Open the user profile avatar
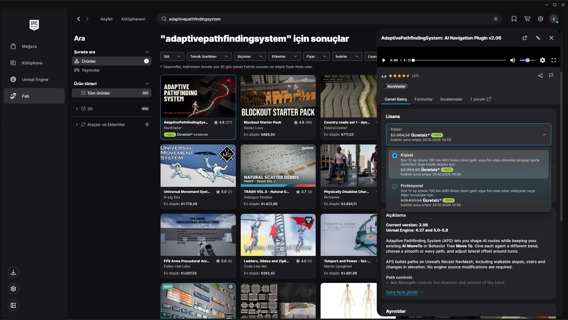This screenshot has height=320, width=568. [x=554, y=19]
